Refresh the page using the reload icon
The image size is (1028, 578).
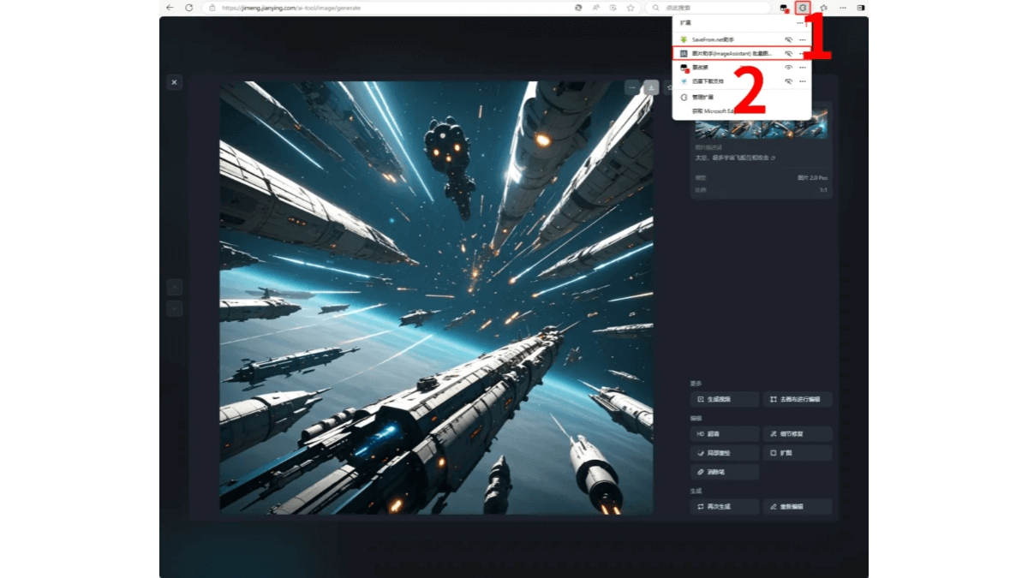189,8
